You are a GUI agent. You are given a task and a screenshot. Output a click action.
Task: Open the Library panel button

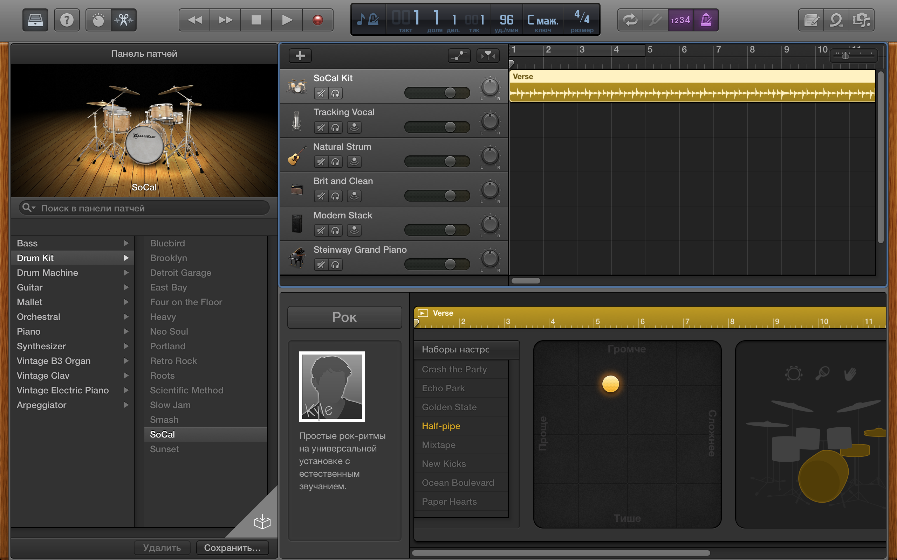click(35, 20)
